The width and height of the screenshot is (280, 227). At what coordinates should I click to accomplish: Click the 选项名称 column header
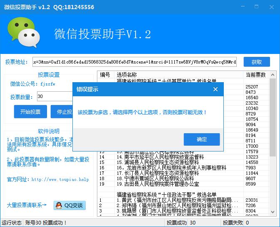(x=126, y=75)
